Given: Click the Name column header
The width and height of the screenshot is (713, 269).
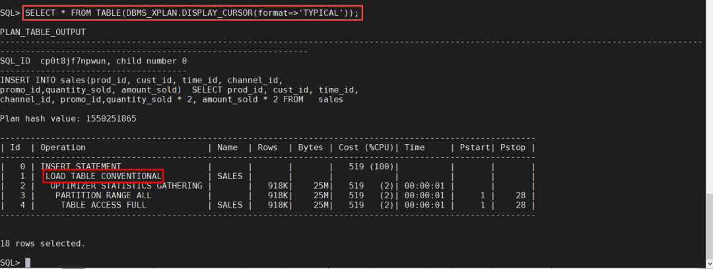Looking at the screenshot, I should pos(229,147).
